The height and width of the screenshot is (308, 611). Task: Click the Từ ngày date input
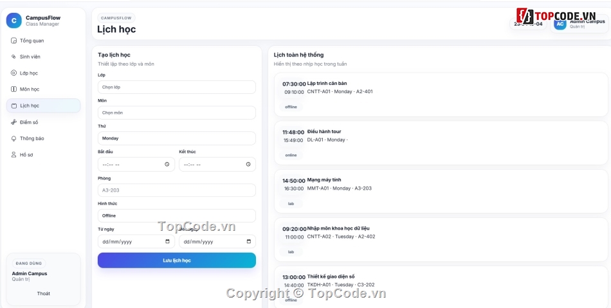pos(136,241)
